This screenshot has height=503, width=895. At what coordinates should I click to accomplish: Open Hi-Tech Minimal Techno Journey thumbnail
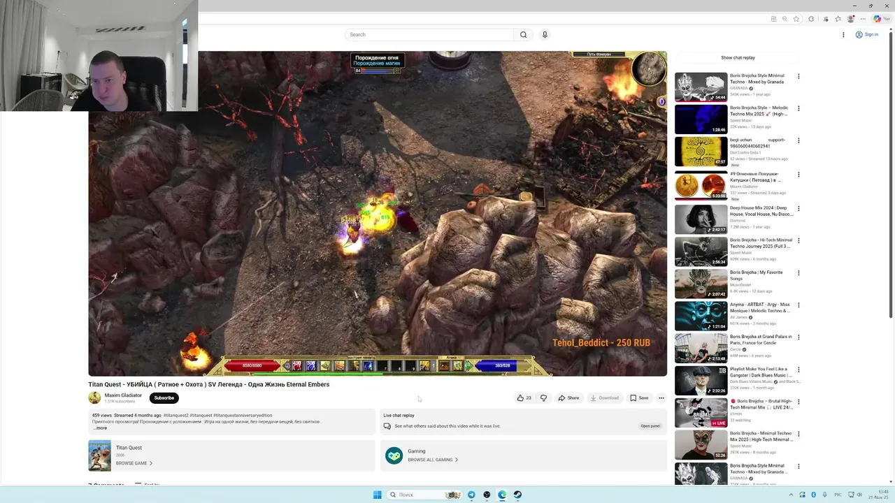701,251
